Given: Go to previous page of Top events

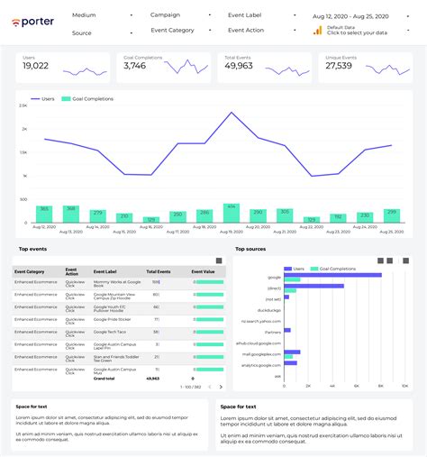Looking at the screenshot, I should pos(210,387).
